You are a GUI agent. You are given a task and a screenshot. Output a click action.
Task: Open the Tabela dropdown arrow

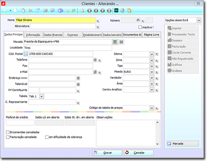click(x=42, y=96)
